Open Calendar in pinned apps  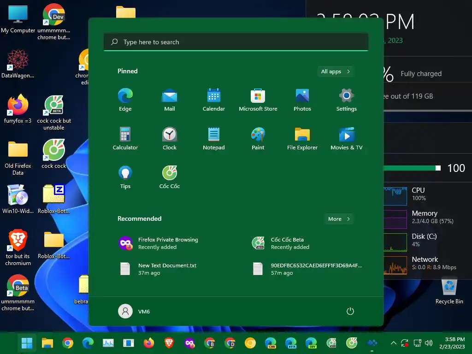point(214,100)
